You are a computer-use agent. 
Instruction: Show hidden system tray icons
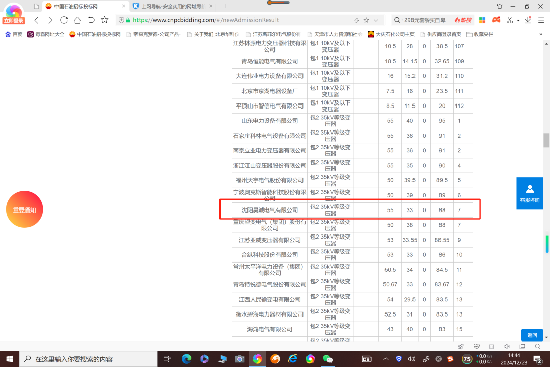point(386,359)
